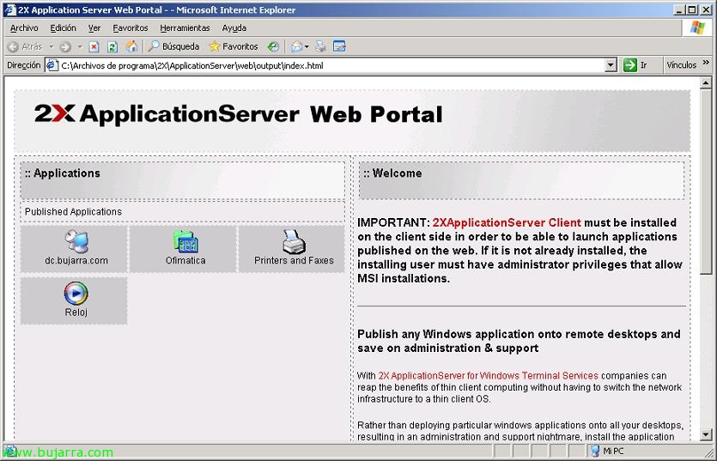
Task: Open 2X ApplicationServer for Windows Terminal Services link
Action: click(x=488, y=375)
